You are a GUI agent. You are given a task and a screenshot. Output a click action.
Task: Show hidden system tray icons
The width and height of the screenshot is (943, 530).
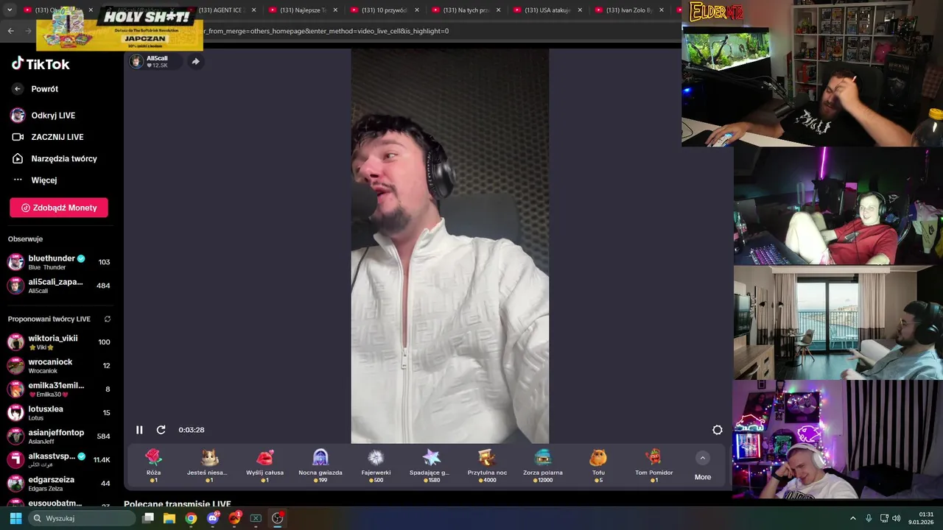click(853, 518)
